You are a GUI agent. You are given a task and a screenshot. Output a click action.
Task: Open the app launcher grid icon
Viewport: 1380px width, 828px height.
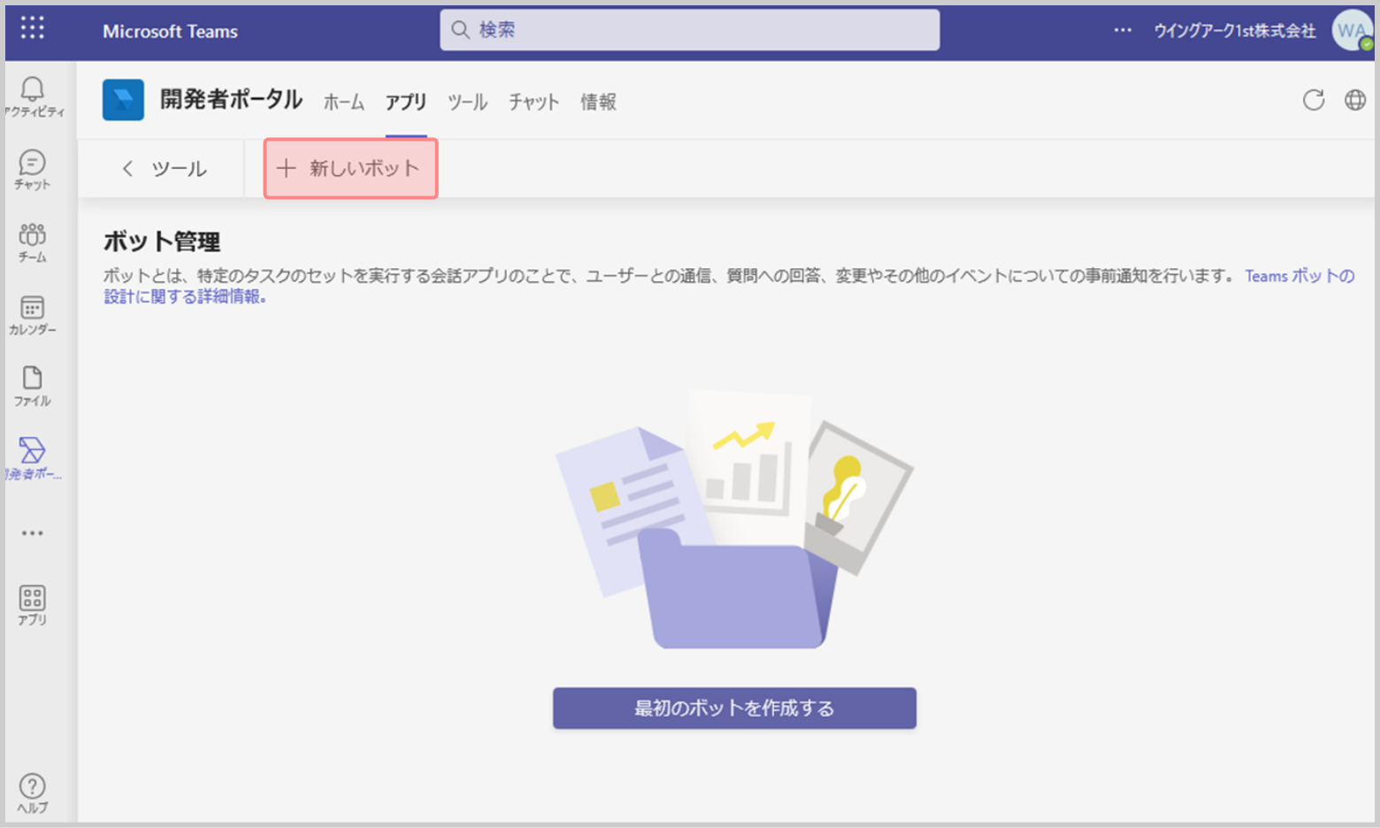tap(33, 29)
